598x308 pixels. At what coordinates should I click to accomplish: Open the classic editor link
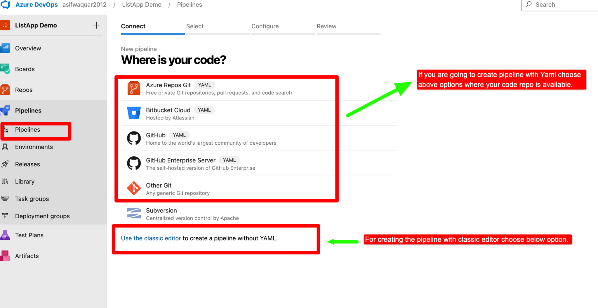coord(151,238)
